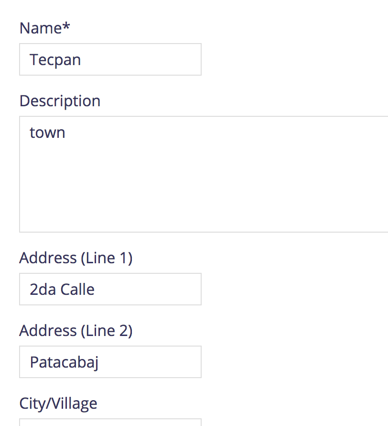
Task: Click the required asterisk beside Name
Action: pos(66,26)
